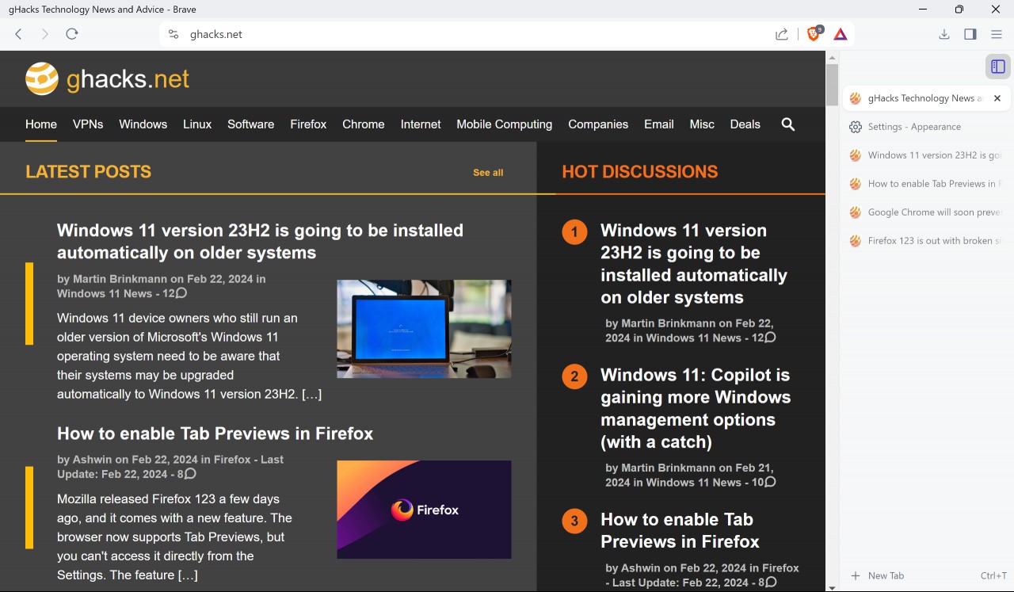Screen dimensions: 1014x592
Task: Click the 10 comments icon on Copilot discussion
Action: coord(770,482)
